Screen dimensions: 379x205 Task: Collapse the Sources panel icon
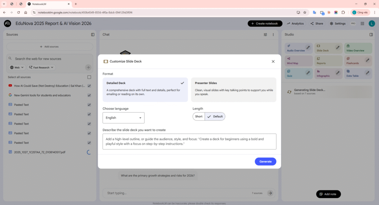click(x=93, y=34)
